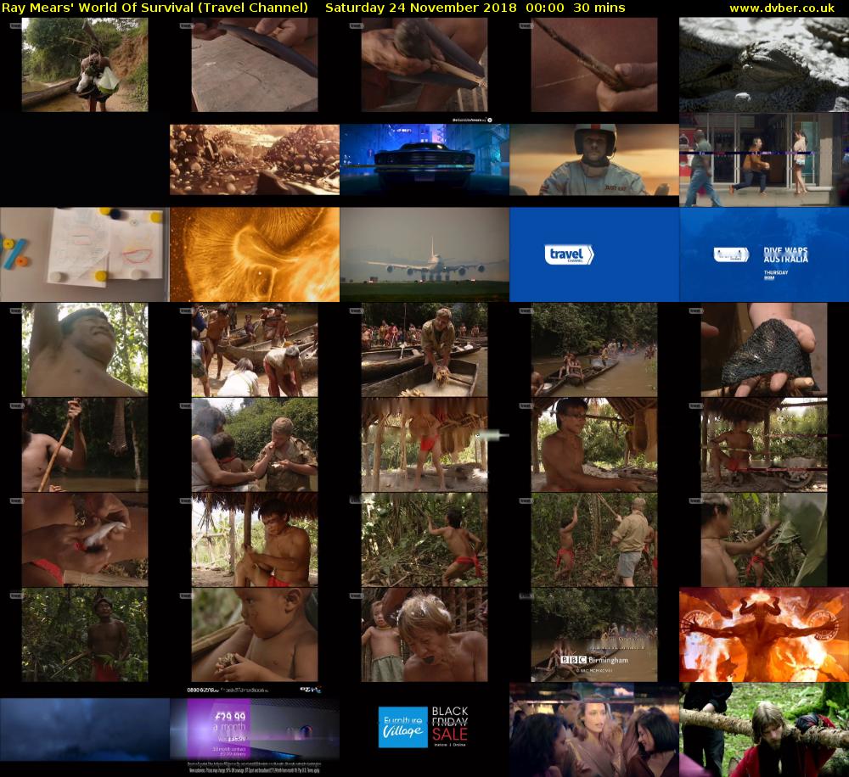
Task: Open the racing driver in helmet thumbnail
Action: pyautogui.click(x=594, y=159)
